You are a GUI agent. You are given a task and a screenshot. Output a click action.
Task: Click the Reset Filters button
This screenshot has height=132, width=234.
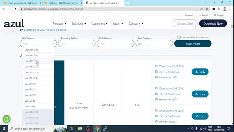pyautogui.click(x=193, y=44)
